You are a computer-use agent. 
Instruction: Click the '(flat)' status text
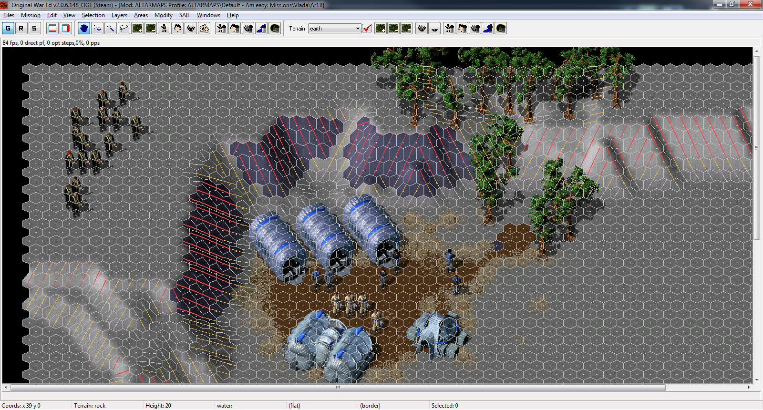pyautogui.click(x=294, y=406)
